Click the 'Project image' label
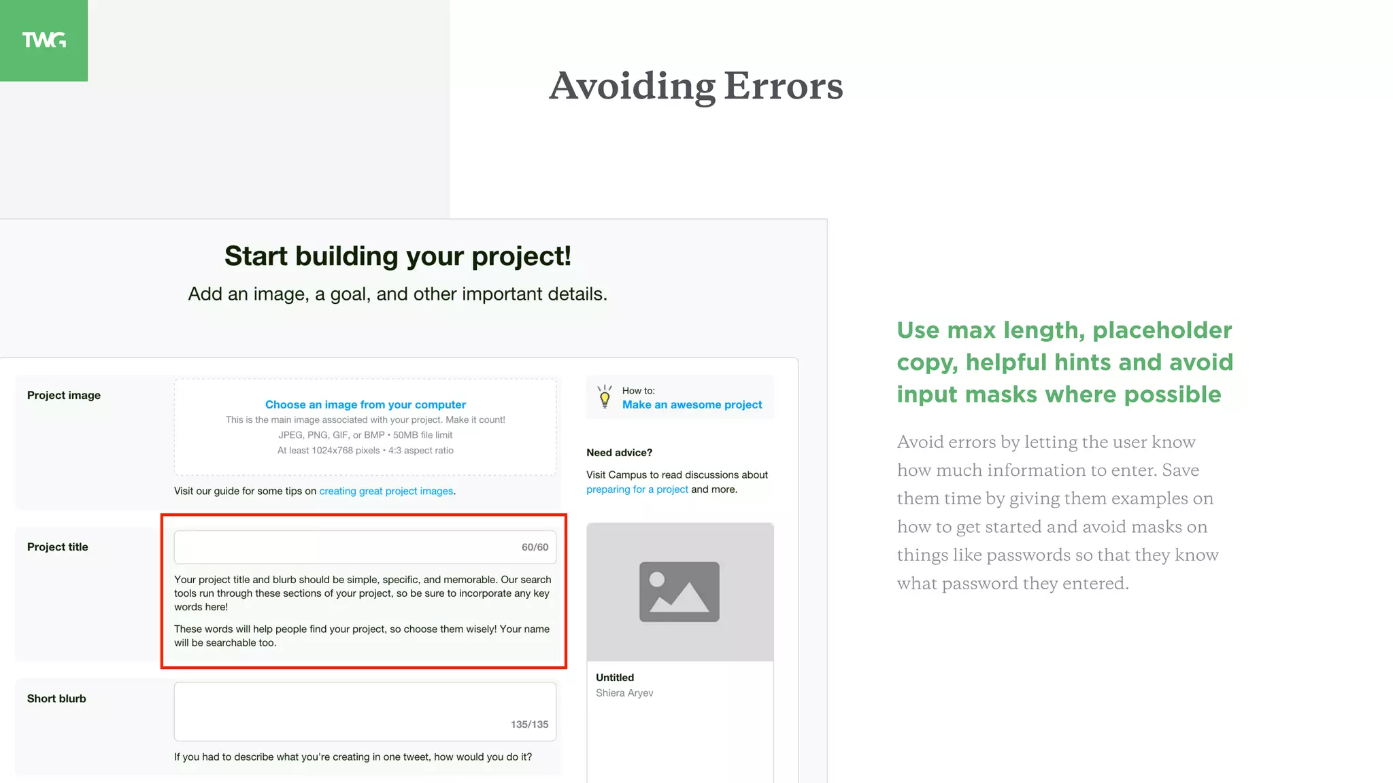This screenshot has width=1393, height=783. pyautogui.click(x=64, y=396)
